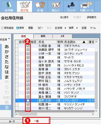
Task: Uncheck print checkbox for 後藤田 順平
Action: pyautogui.click(x=28, y=50)
